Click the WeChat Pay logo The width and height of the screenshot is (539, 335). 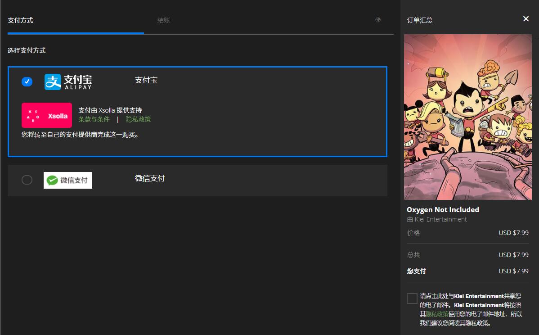click(68, 180)
